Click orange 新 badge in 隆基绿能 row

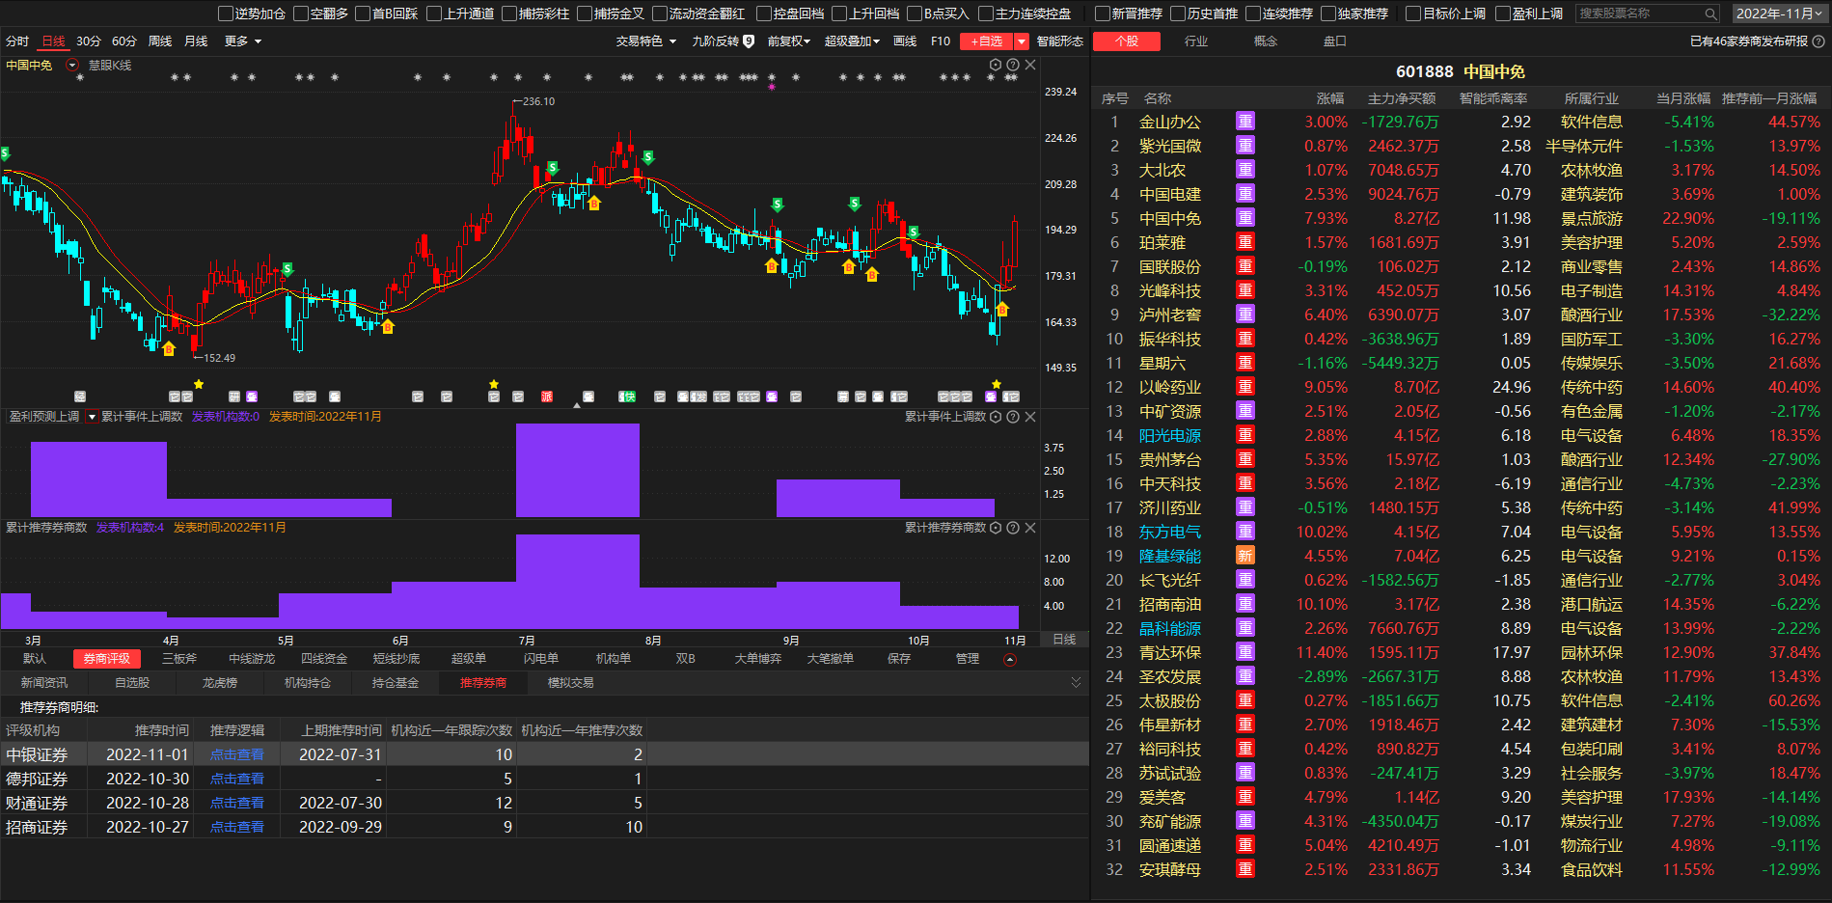(1245, 556)
